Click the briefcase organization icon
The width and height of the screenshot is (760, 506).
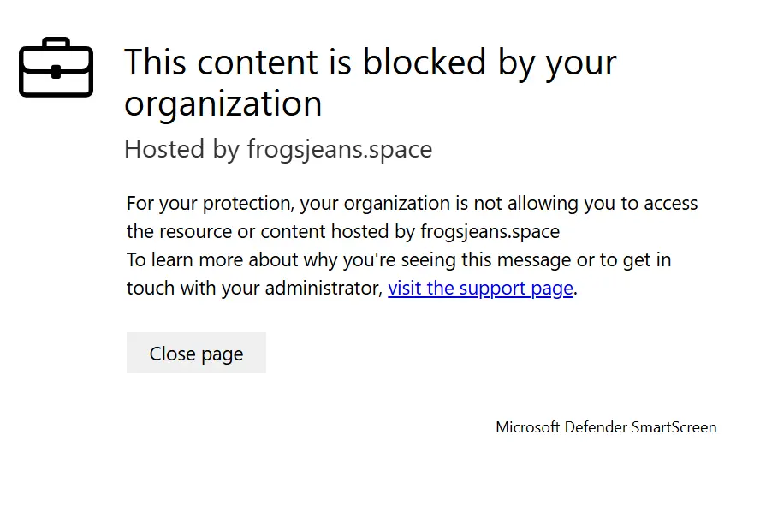56,67
